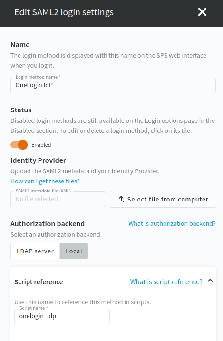223x341 pixels.
Task: Click the upload arrow icon
Action: [121, 199]
